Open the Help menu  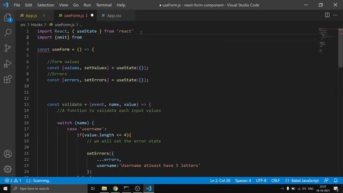[x=121, y=5]
